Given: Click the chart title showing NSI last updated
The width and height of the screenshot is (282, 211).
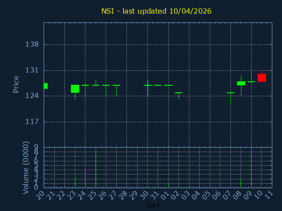Looking at the screenshot, I should [x=156, y=11].
